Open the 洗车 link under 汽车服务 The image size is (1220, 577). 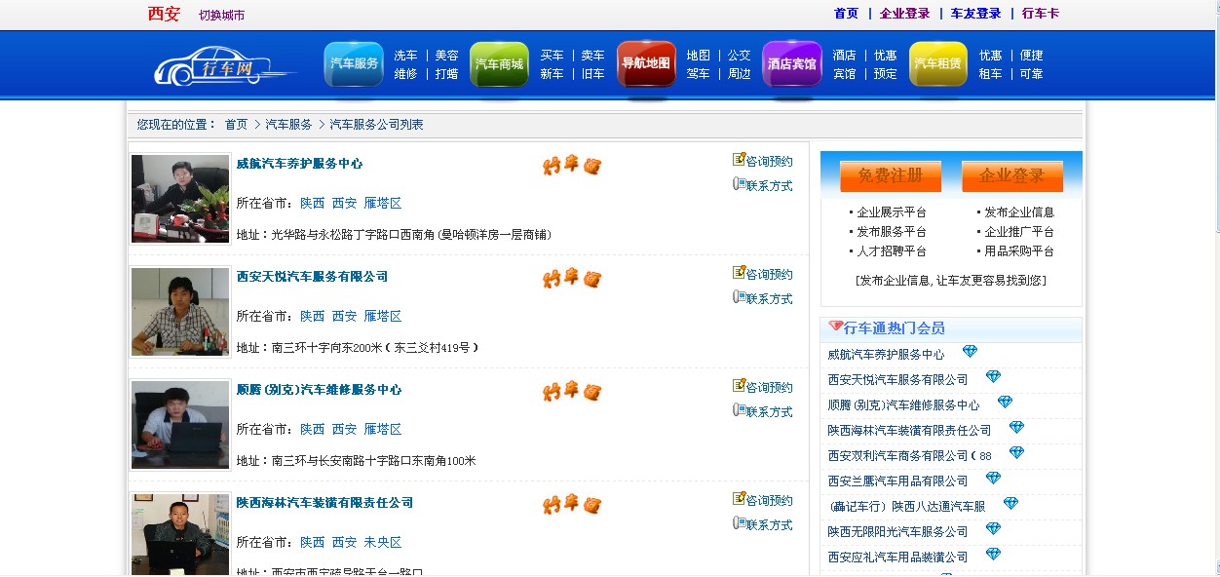tap(404, 56)
